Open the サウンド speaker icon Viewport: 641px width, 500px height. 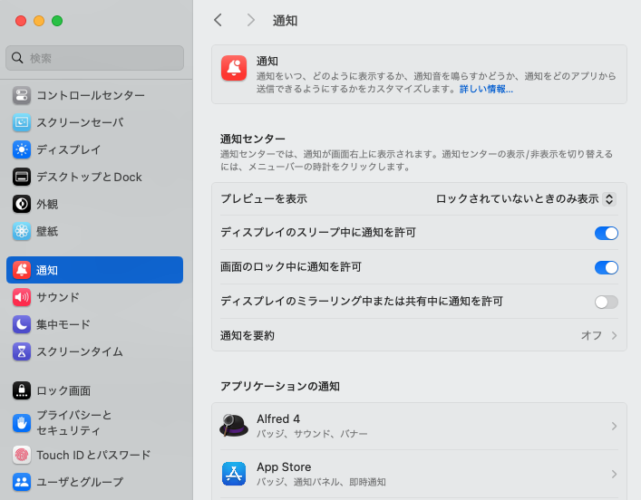click(x=22, y=297)
